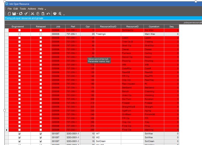Viewport: 202px width, 145px height.
Task: Select SolClean in the Operation column
Action: pos(154,141)
